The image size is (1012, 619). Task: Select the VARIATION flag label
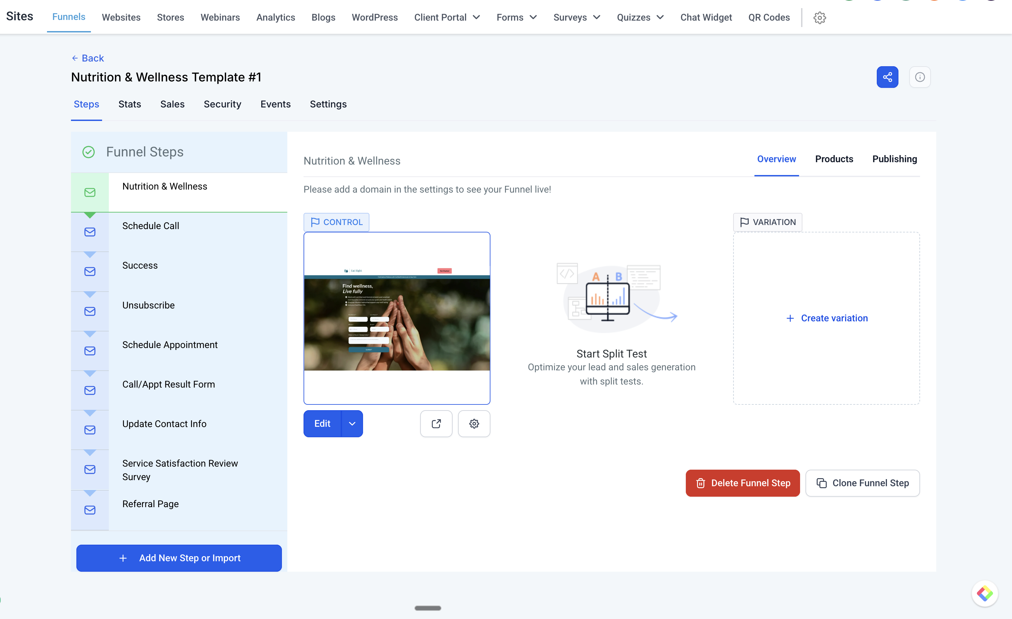(768, 222)
